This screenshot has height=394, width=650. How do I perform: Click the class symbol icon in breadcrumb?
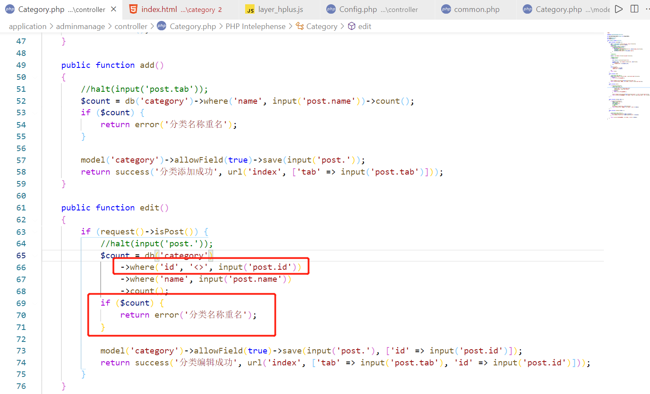[x=300, y=26]
